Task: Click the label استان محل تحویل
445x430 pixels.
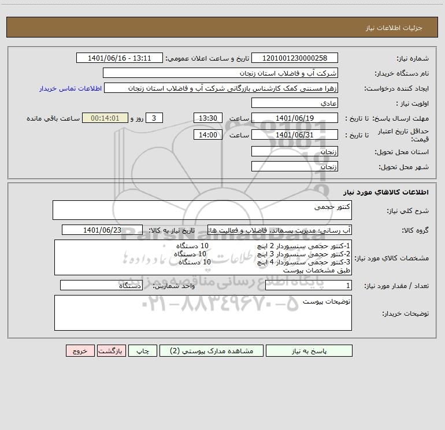Action: coord(402,152)
